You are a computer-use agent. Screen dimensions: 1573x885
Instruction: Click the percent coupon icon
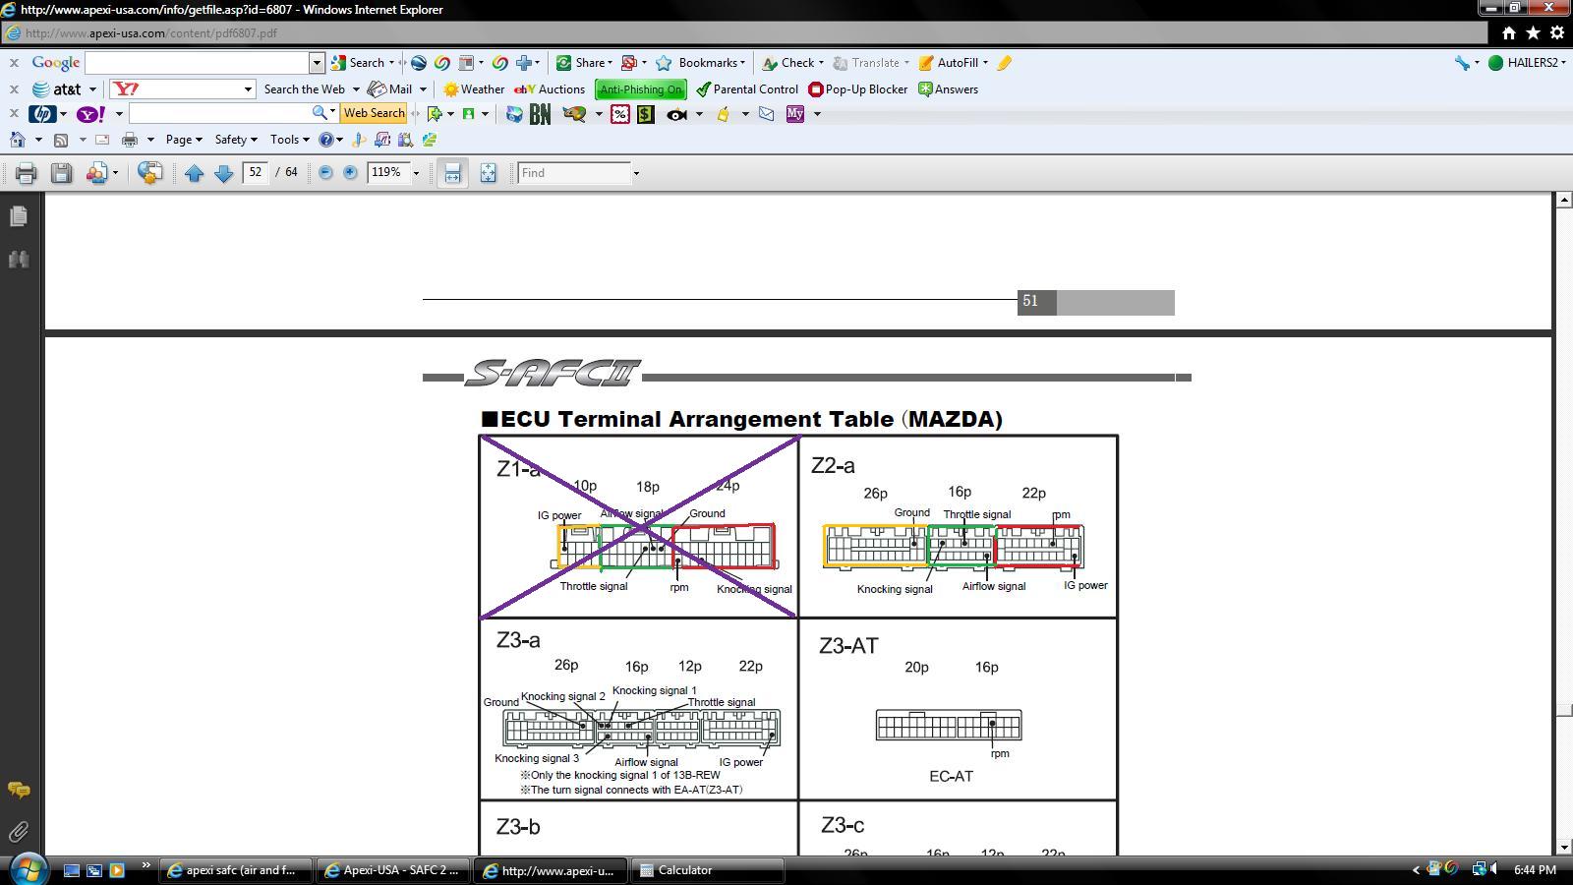tap(620, 114)
